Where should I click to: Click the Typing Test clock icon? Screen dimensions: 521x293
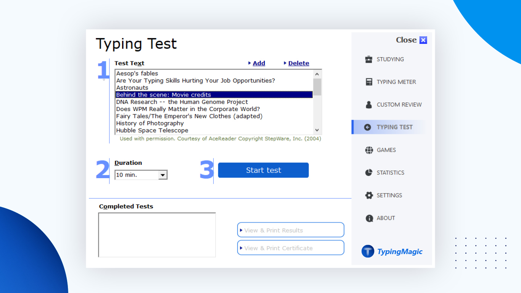click(x=369, y=127)
